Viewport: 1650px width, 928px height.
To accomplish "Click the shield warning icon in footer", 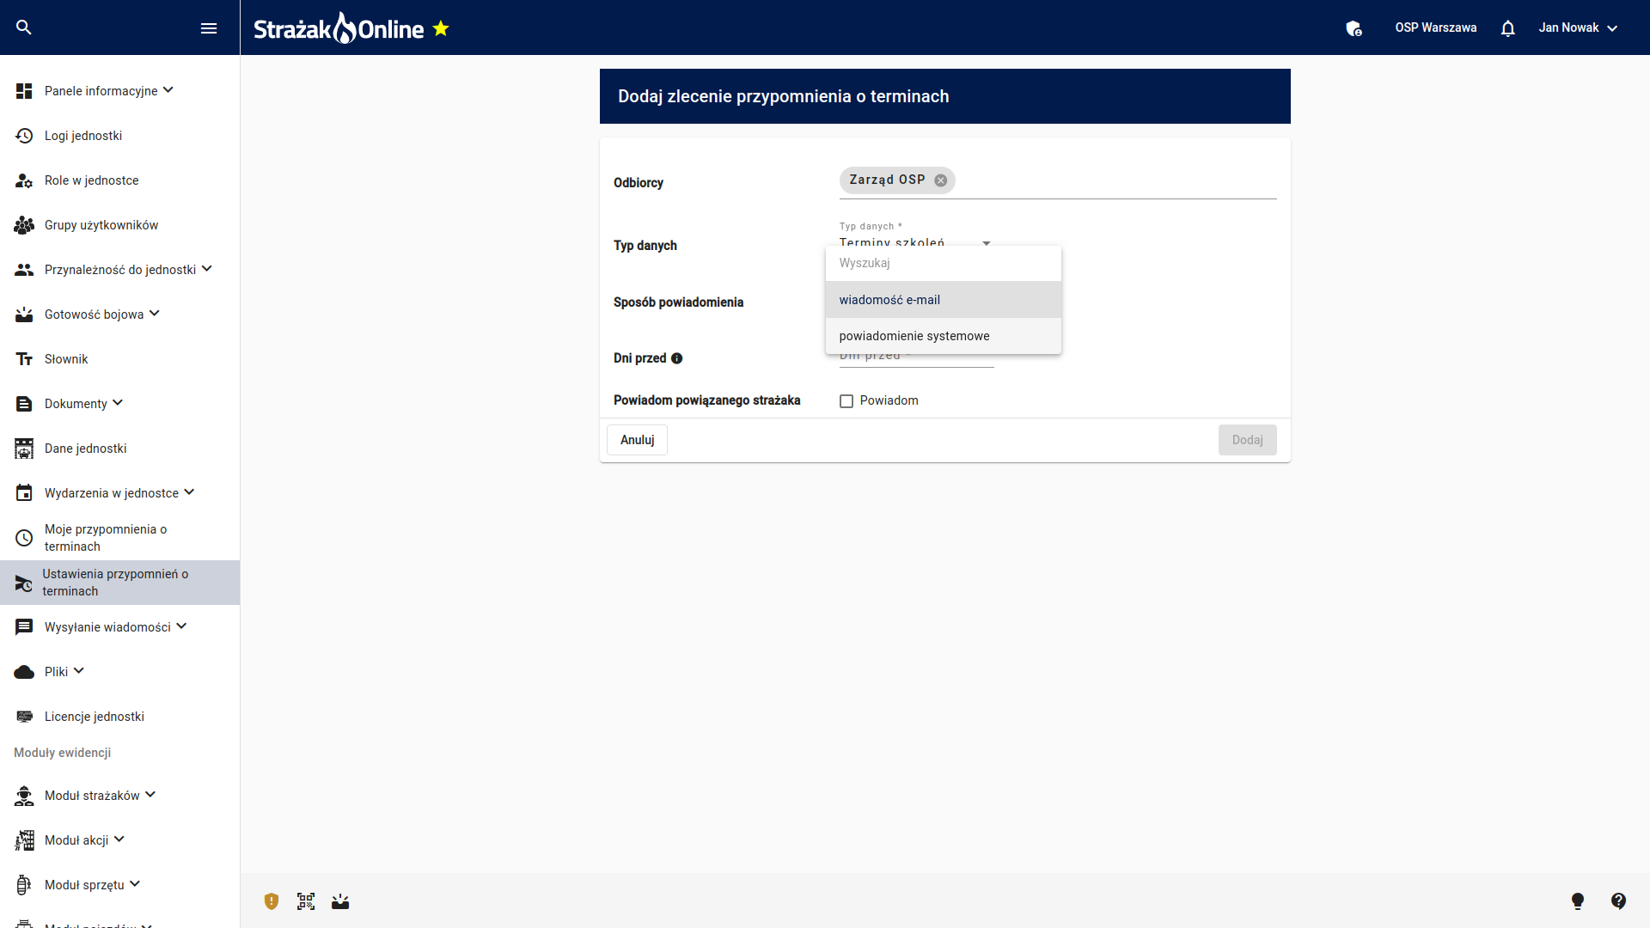I will pyautogui.click(x=272, y=901).
